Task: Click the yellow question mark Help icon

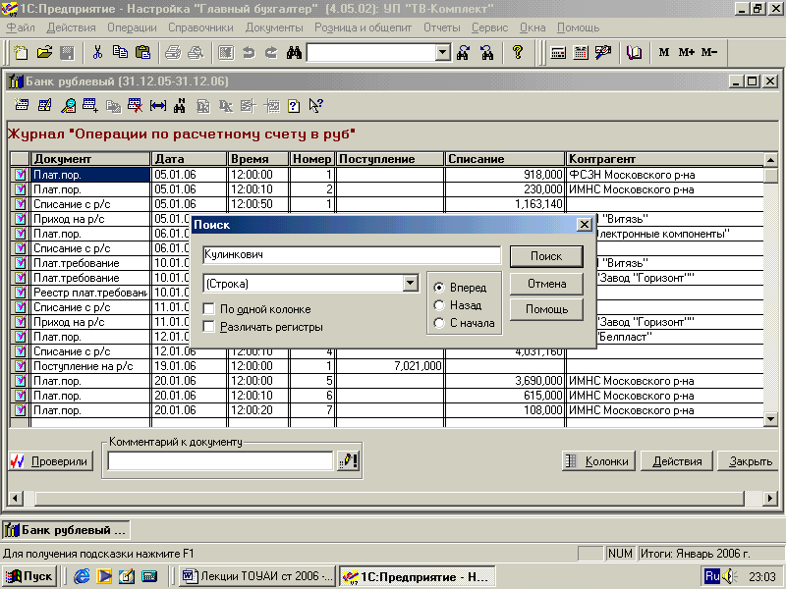Action: click(x=518, y=52)
